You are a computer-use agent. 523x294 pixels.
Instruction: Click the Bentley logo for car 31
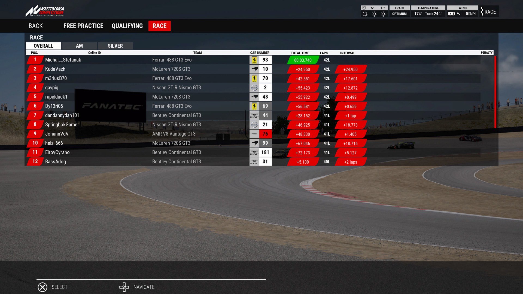point(254,162)
